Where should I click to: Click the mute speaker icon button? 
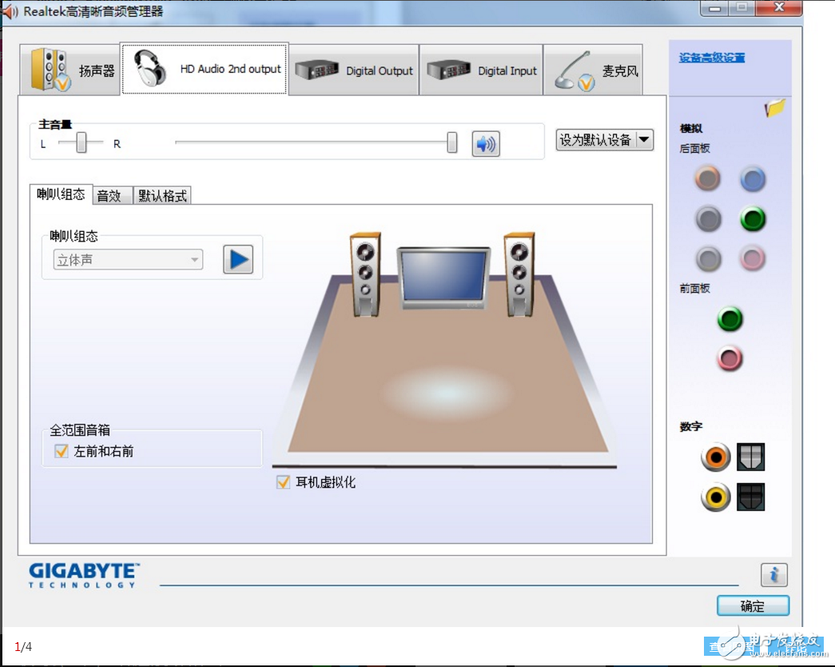click(x=485, y=144)
